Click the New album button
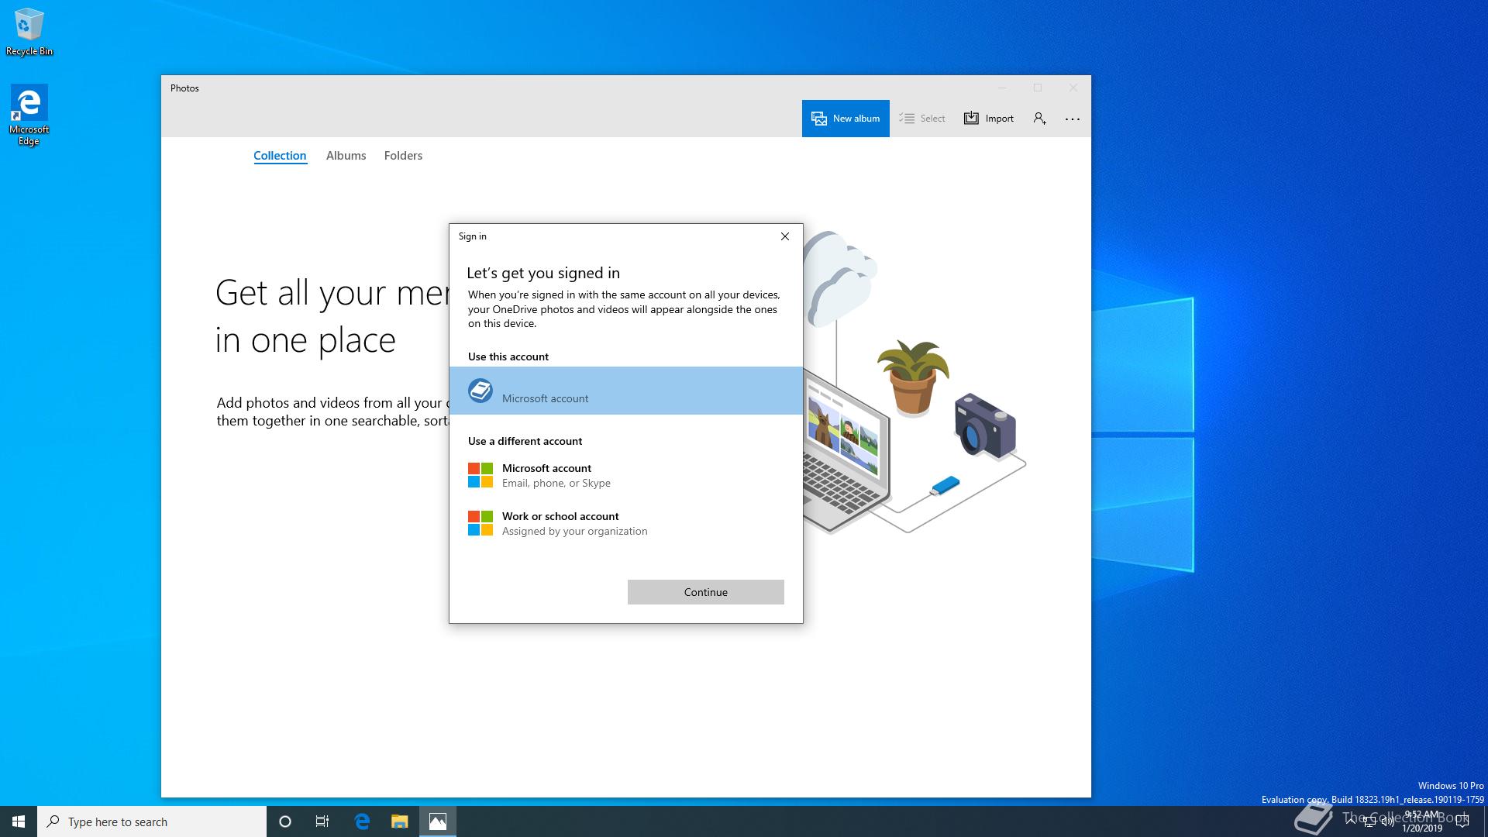 [846, 119]
